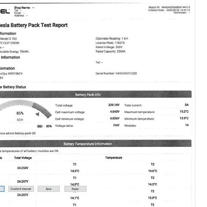Image resolution: width=207 pixels, height=207 pixels.
Task: Click the Modules label
Action: pos(130,125)
